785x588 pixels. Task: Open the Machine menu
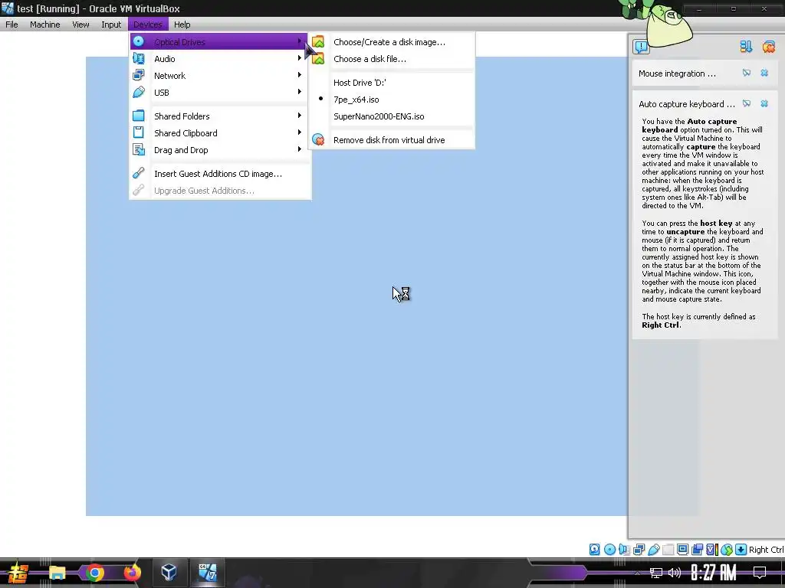coord(45,24)
